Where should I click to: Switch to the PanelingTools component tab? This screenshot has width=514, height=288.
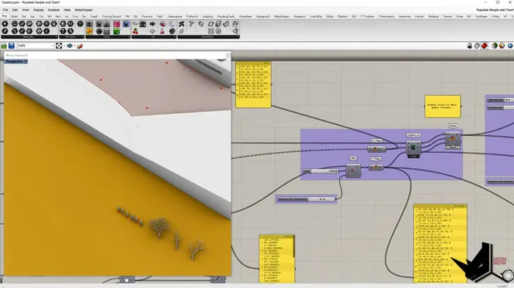click(225, 16)
